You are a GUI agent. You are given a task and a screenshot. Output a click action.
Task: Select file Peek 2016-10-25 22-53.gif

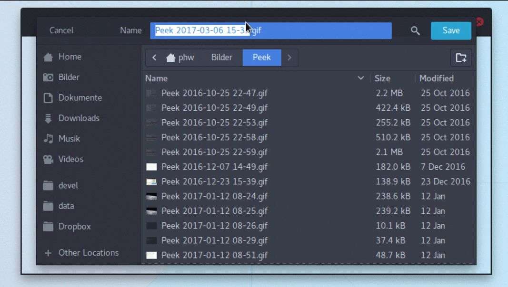click(x=214, y=123)
